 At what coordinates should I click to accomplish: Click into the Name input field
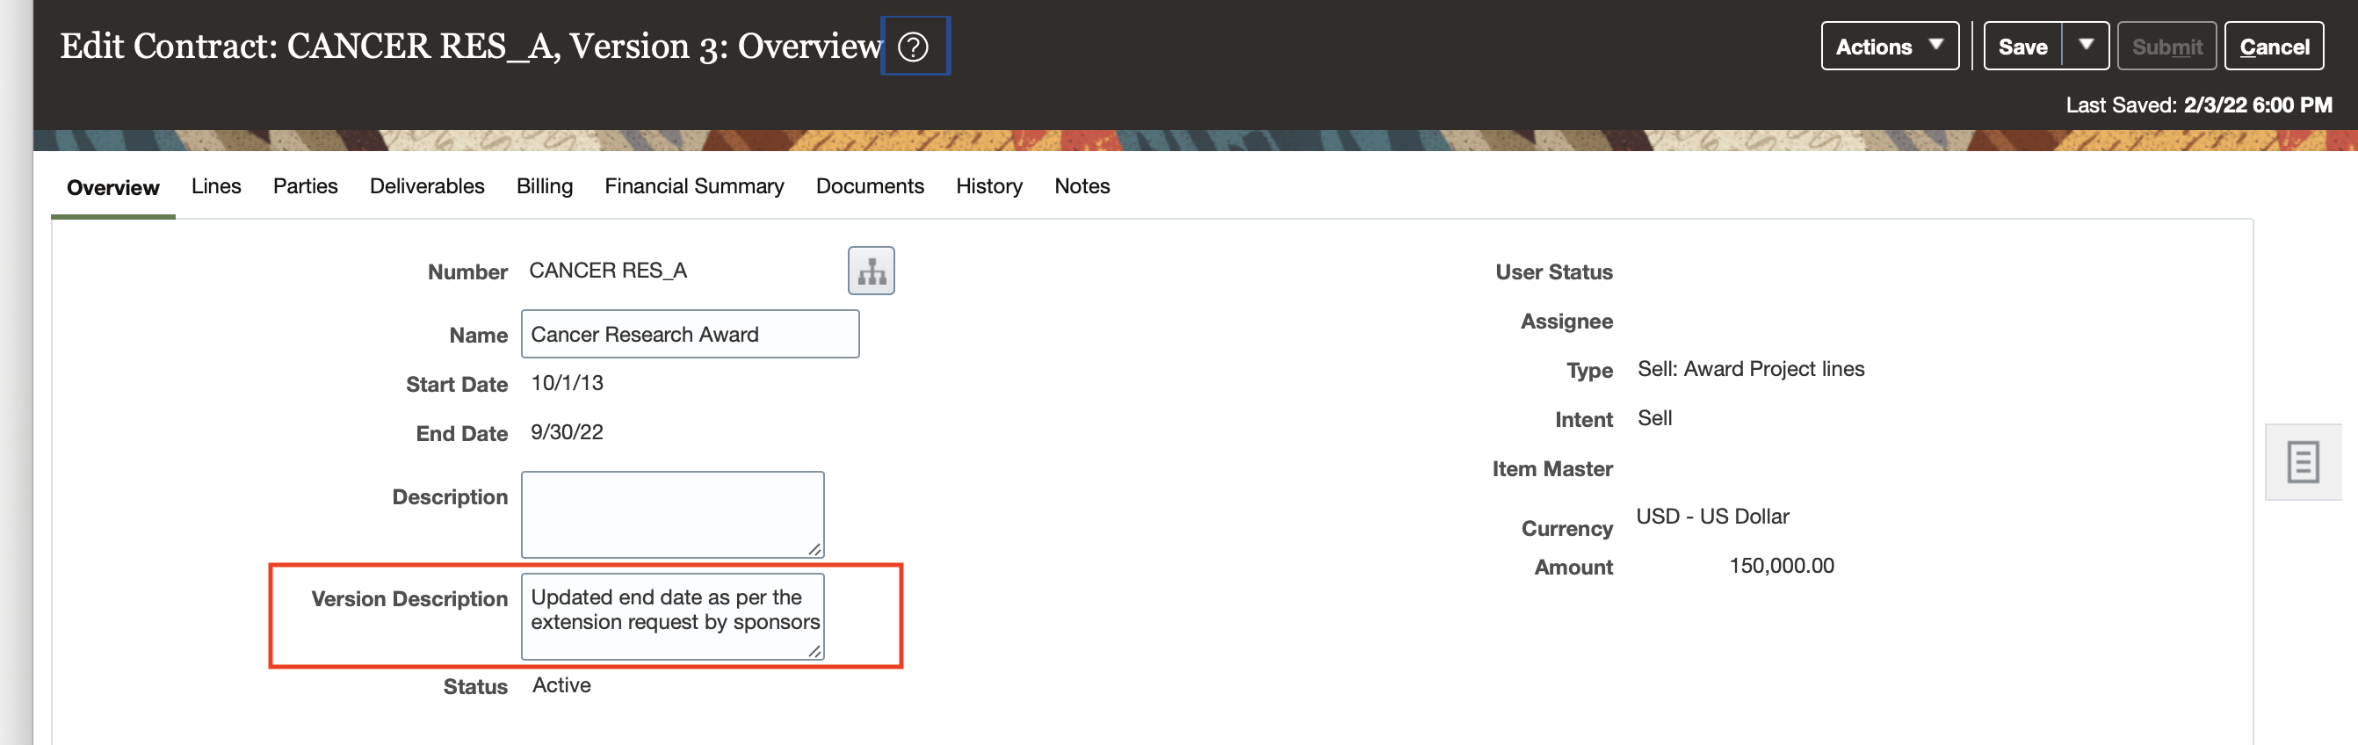coord(691,334)
